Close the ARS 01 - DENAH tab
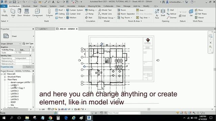The width and height of the screenshot is (216, 121). point(77,29)
